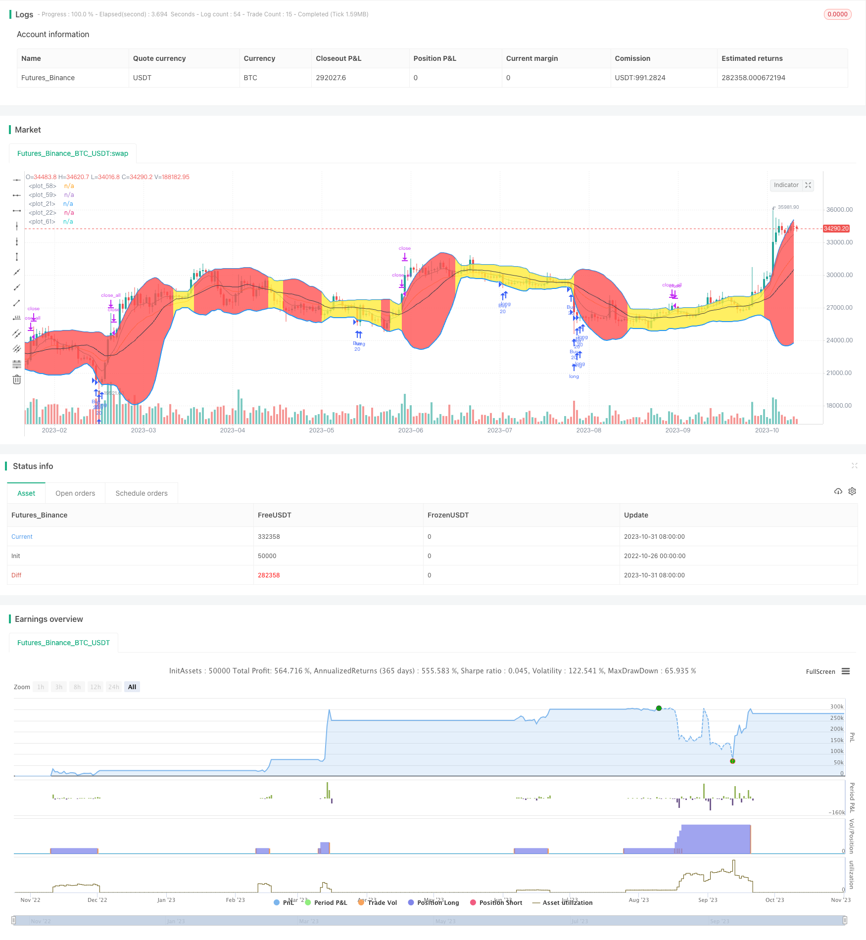
Task: Click the Closeout P&L value 292027.6
Action: 331,78
